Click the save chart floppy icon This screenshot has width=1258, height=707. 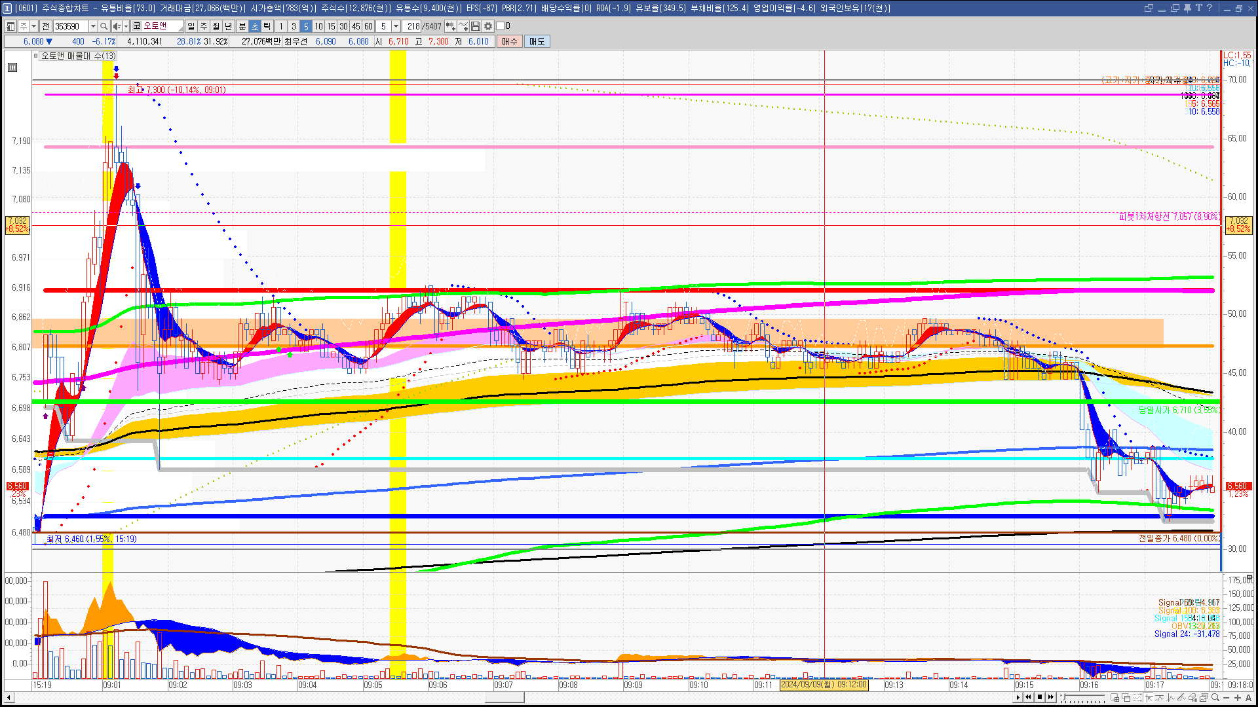(476, 26)
